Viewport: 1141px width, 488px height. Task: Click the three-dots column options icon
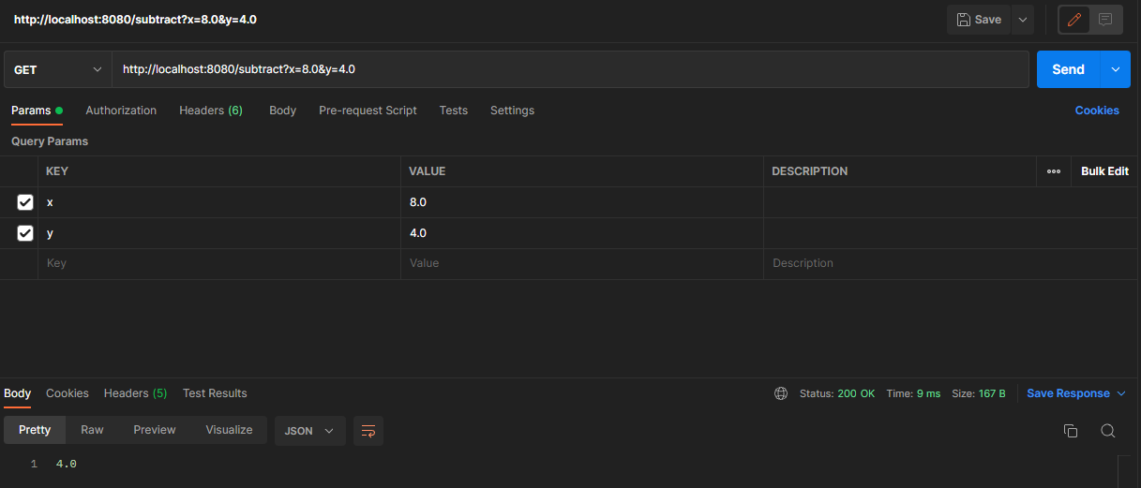pyautogui.click(x=1054, y=171)
